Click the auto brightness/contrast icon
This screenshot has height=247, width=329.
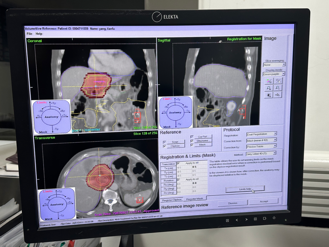pyautogui.click(x=269, y=95)
